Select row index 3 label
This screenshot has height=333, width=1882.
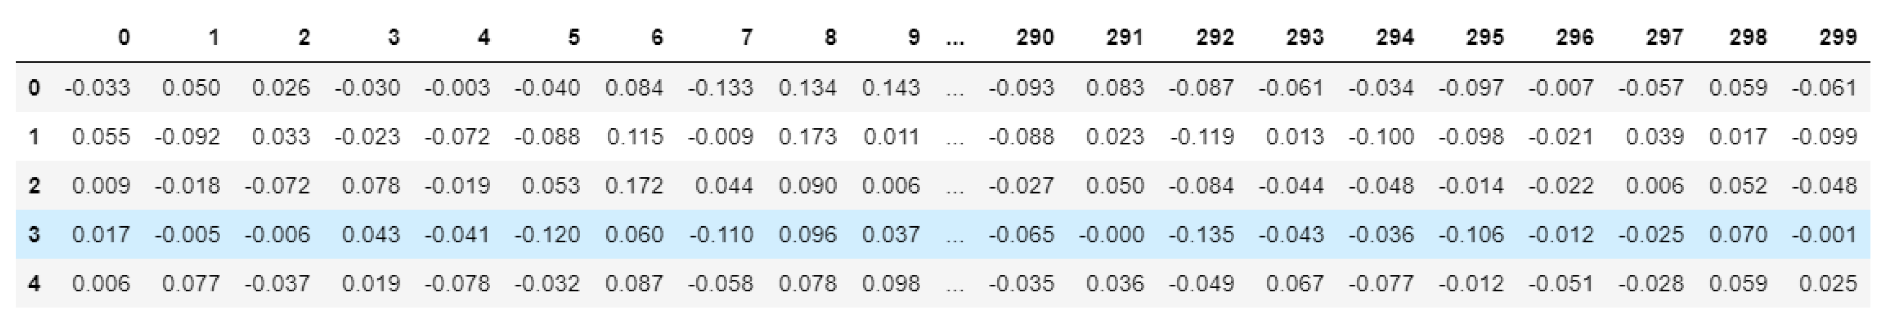[35, 234]
